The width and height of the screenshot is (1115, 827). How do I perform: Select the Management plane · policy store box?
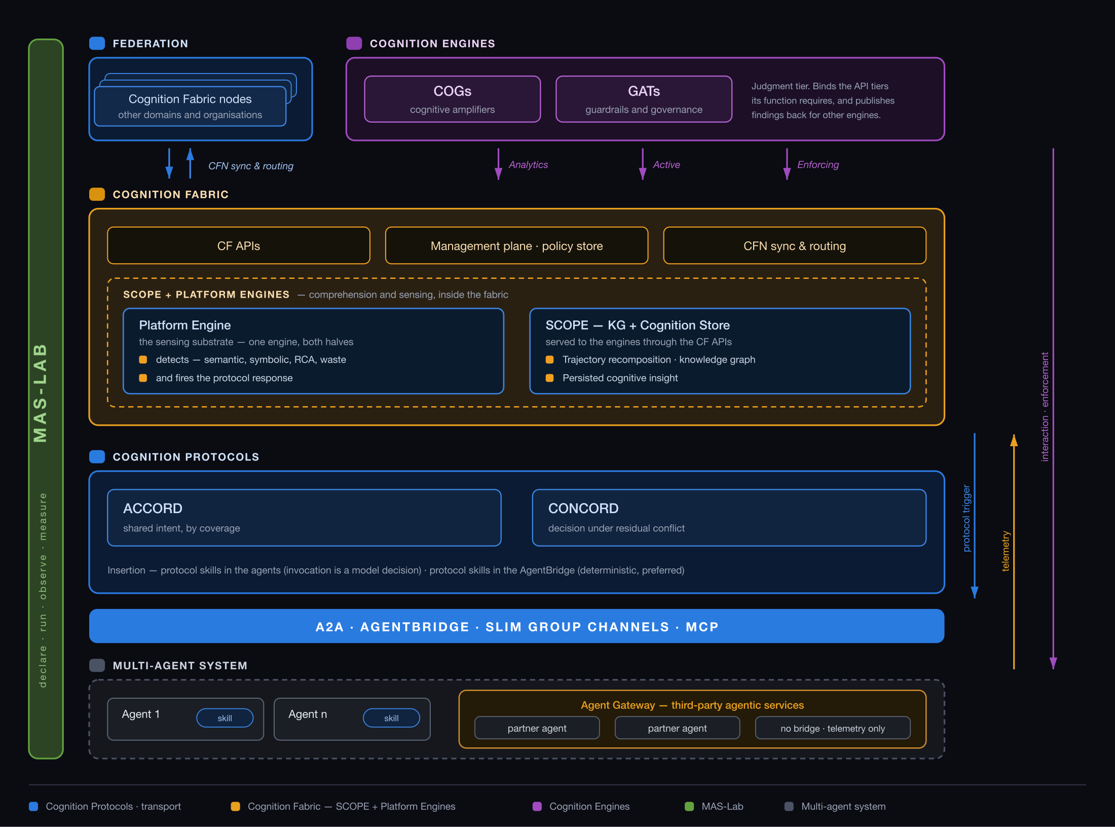[516, 245]
